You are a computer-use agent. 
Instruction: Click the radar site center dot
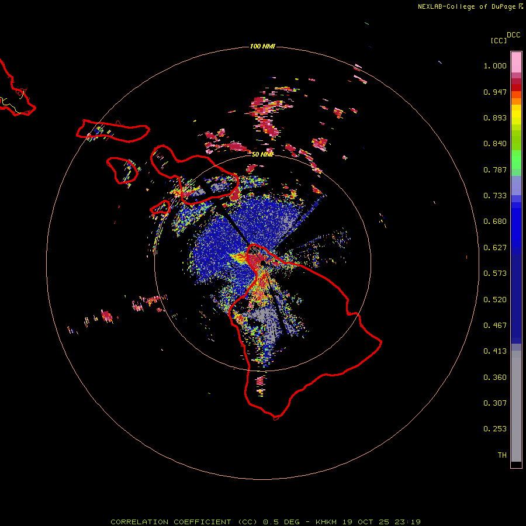(x=262, y=263)
